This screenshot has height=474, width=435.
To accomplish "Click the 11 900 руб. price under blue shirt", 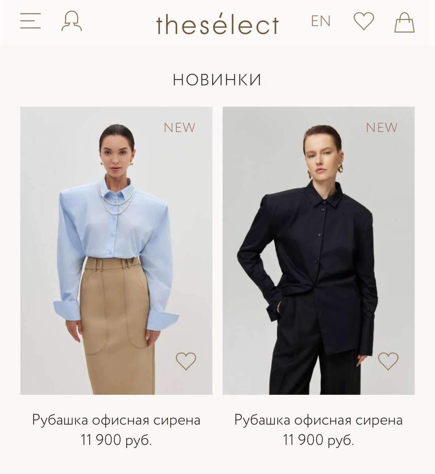I will point(116,440).
